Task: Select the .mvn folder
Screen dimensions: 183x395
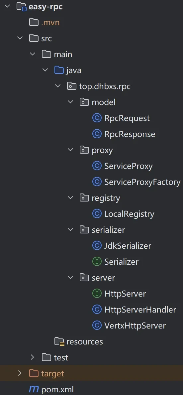Action: coord(50,22)
